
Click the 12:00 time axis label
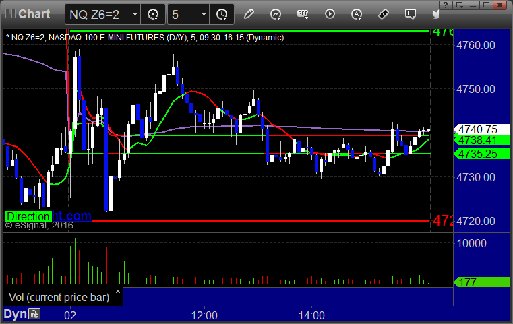coord(204,315)
